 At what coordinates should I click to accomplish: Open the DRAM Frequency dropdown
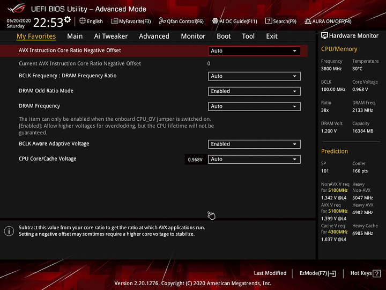pos(254,106)
